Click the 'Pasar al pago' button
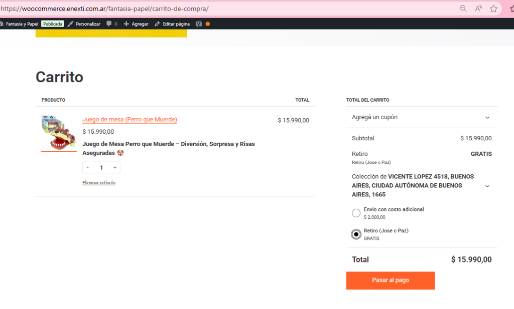 click(390, 280)
